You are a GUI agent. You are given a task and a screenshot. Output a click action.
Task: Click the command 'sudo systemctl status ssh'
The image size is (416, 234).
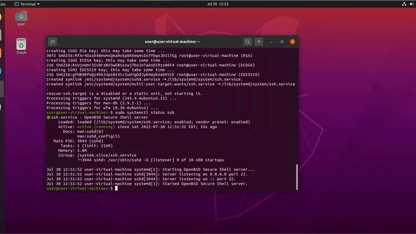pos(145,112)
